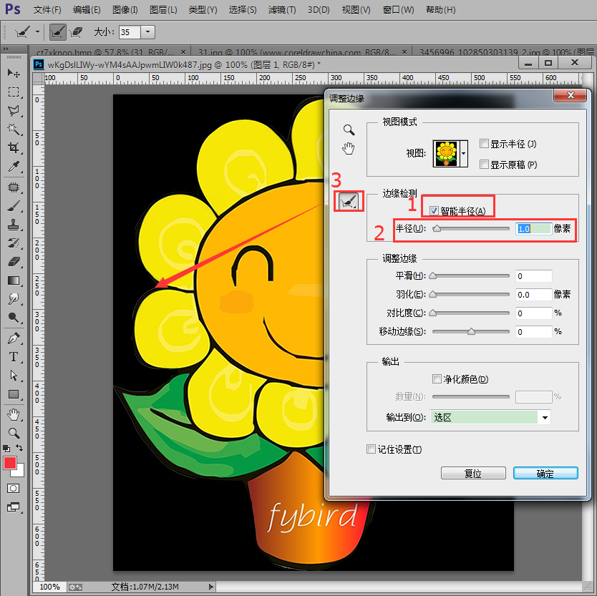
Task: Select the Path Selection tool
Action: coord(14,376)
